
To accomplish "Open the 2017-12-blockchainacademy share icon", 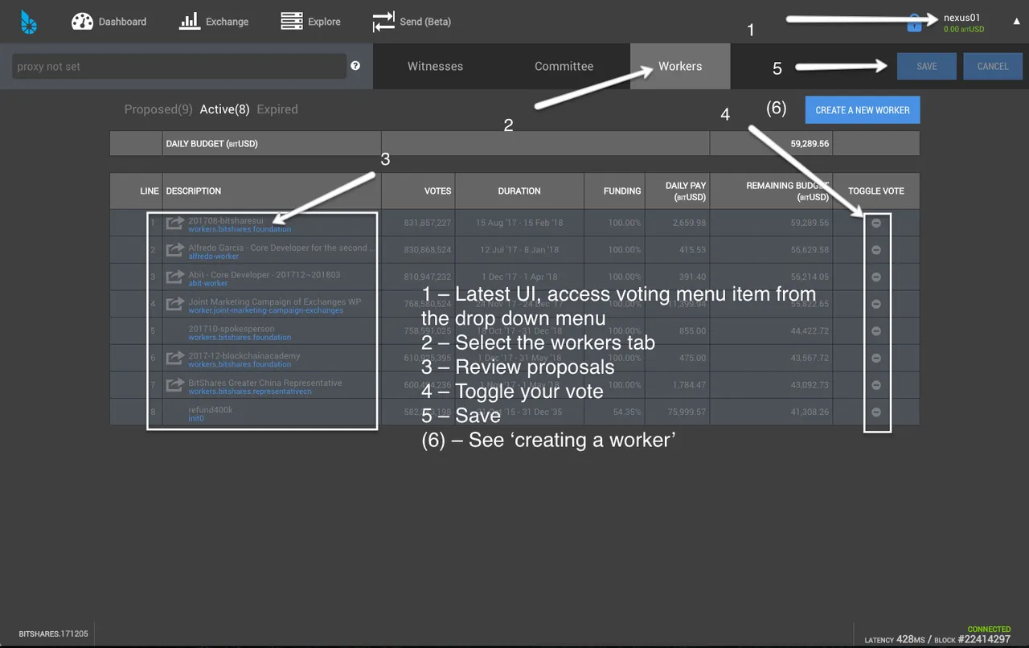I will (x=174, y=358).
